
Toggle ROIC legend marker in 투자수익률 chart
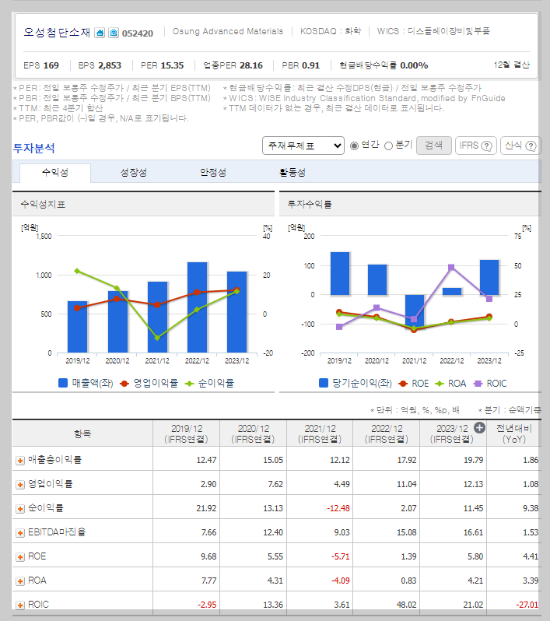478,384
